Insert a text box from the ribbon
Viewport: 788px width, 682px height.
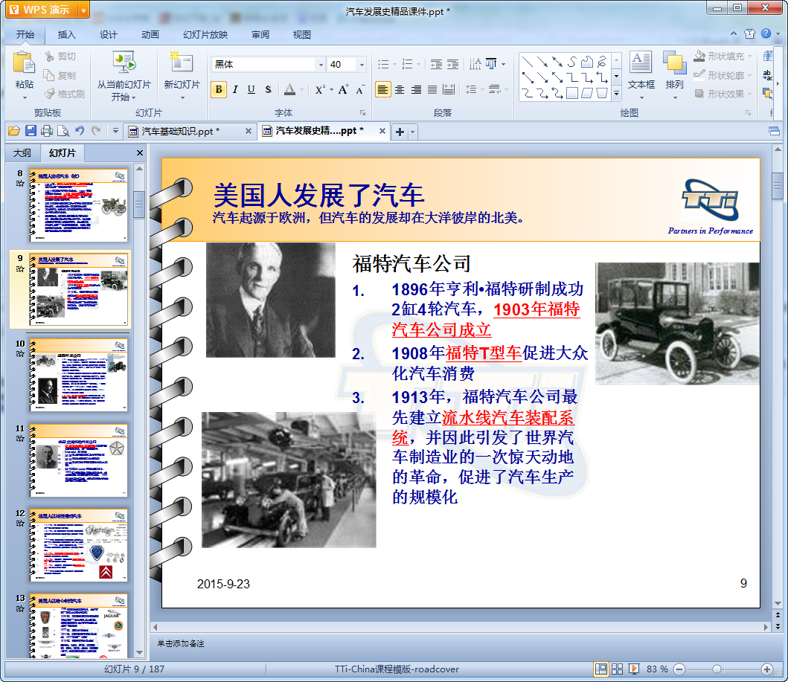pyautogui.click(x=641, y=65)
